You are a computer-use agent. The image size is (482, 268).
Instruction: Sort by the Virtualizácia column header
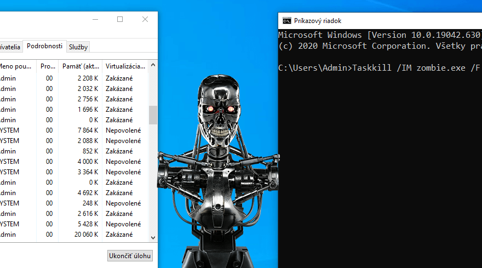point(125,66)
